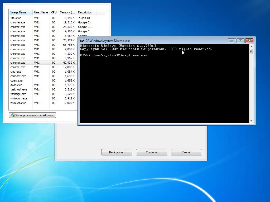Image resolution: width=270 pixels, height=202 pixels.
Task: Select the conhost.exe process row
Action: click(43, 76)
